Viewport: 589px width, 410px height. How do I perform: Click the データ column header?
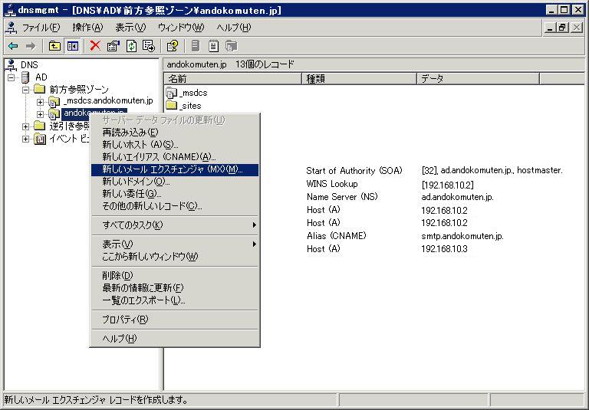point(477,79)
